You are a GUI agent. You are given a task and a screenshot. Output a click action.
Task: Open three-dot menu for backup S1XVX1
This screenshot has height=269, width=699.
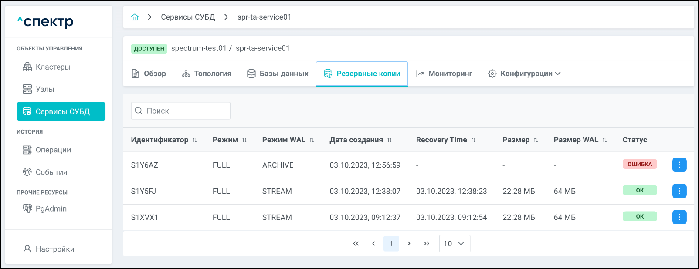(679, 217)
